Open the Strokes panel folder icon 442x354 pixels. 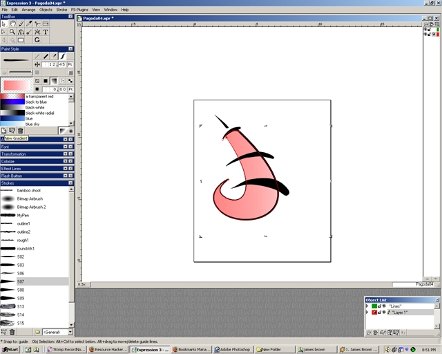pyautogui.click(x=37, y=332)
